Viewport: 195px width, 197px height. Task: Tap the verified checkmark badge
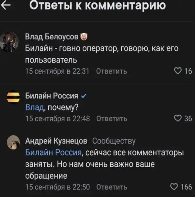point(84,97)
